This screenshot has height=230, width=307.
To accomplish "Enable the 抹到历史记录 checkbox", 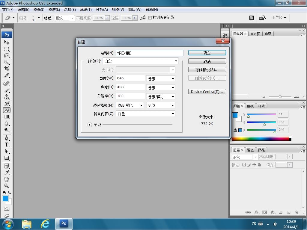I will click(150, 18).
